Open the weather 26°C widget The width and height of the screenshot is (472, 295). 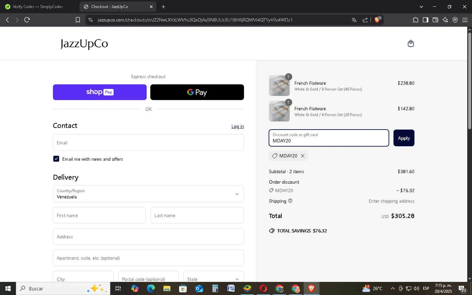click(x=373, y=288)
